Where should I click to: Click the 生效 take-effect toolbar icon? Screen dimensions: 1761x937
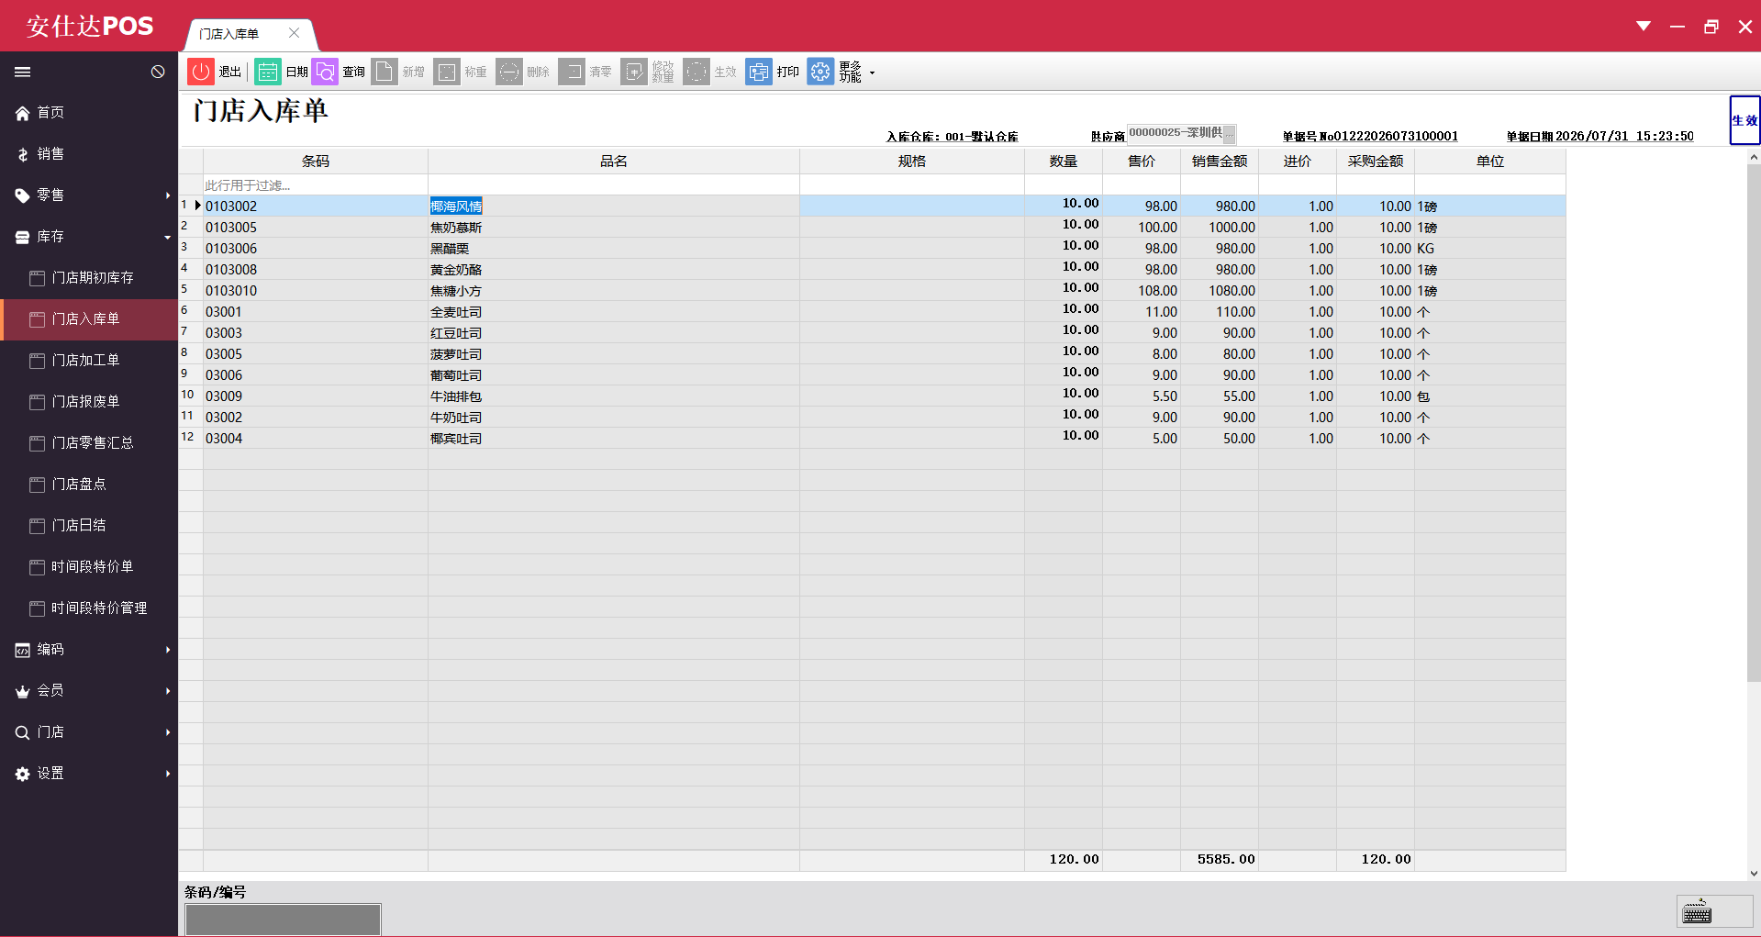click(x=697, y=72)
